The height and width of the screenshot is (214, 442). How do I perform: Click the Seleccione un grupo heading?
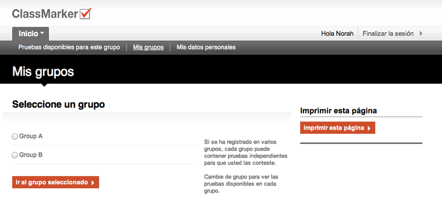(x=59, y=104)
